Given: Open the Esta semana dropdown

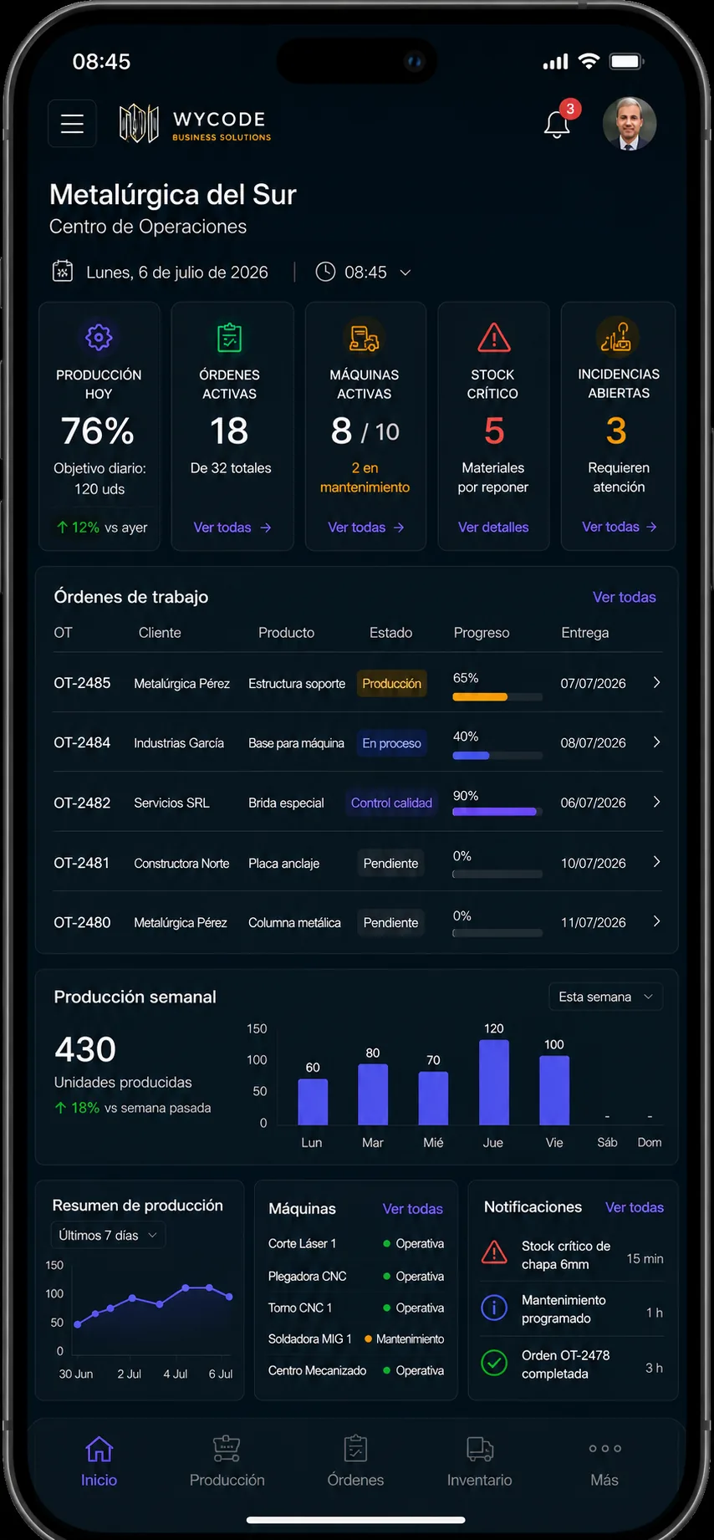Looking at the screenshot, I should tap(605, 997).
